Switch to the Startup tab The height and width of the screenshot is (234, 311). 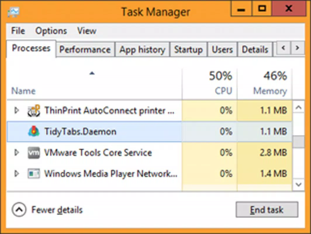click(x=188, y=49)
